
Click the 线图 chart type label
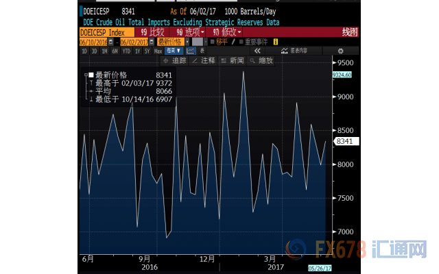350,32
